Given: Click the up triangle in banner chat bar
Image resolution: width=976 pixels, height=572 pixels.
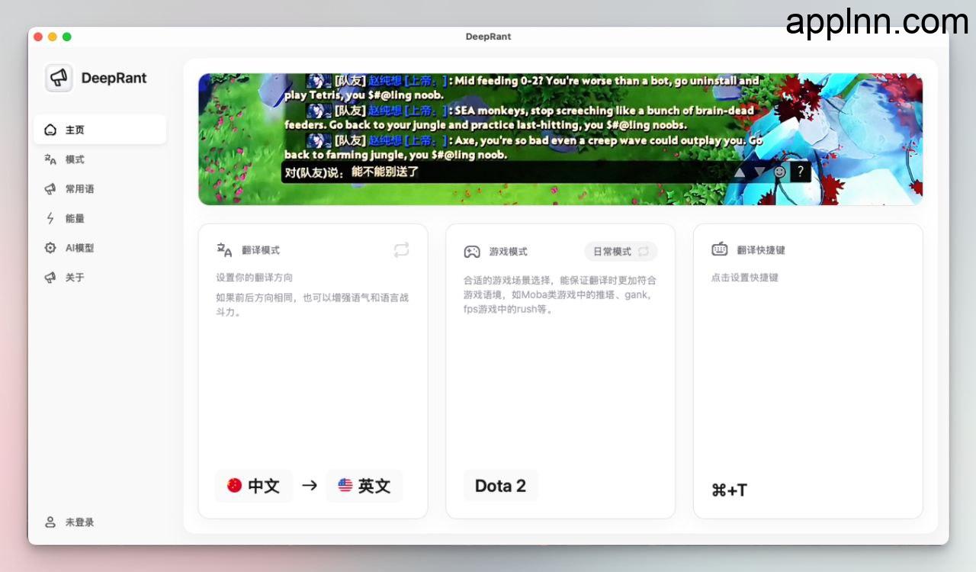Looking at the screenshot, I should [x=740, y=172].
